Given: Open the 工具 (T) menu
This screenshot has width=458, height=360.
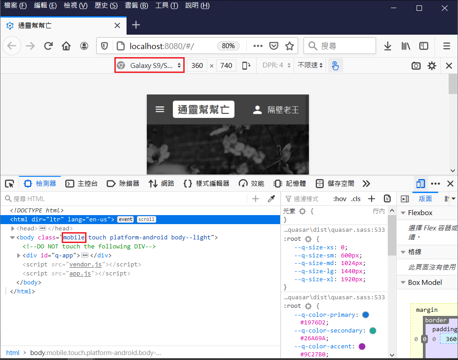Looking at the screenshot, I should point(167,5).
